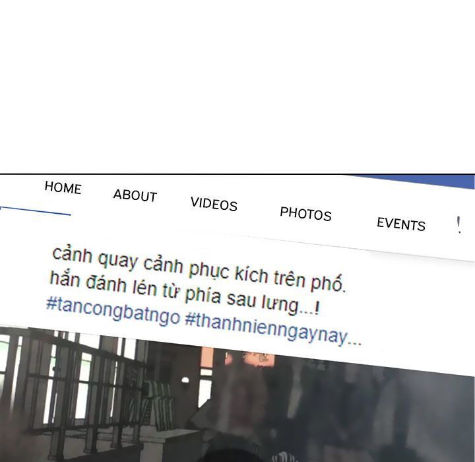Switch to the ABOUT tab

click(x=135, y=195)
